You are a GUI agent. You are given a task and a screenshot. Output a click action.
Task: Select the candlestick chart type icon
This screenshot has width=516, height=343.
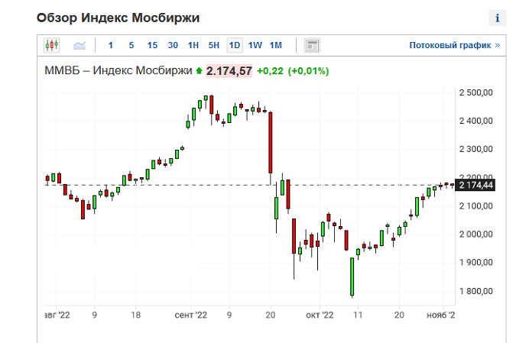[x=52, y=45]
